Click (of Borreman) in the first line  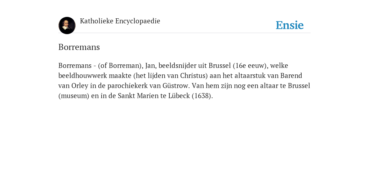[120, 65]
